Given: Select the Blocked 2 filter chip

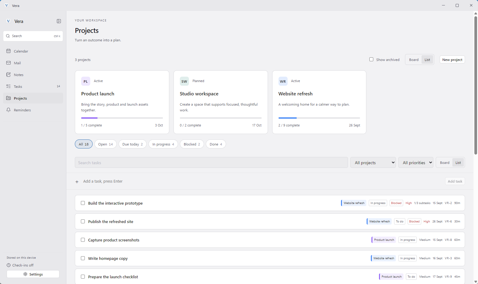Looking at the screenshot, I should 192,144.
